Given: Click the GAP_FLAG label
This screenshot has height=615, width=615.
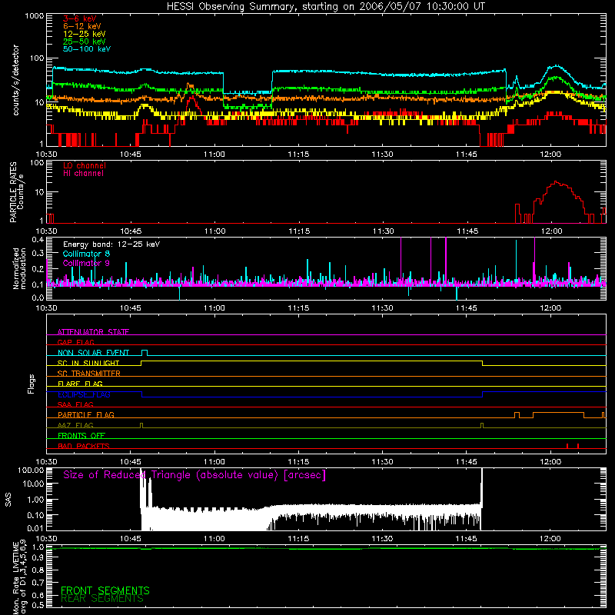Looking at the screenshot, I should pos(75,342).
